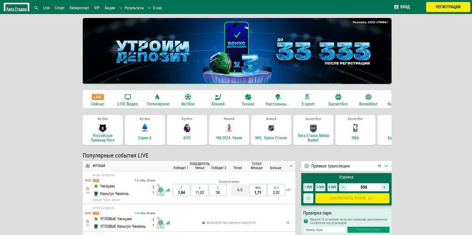Open the Live menu item
The width and height of the screenshot is (472, 235).
click(46, 8)
